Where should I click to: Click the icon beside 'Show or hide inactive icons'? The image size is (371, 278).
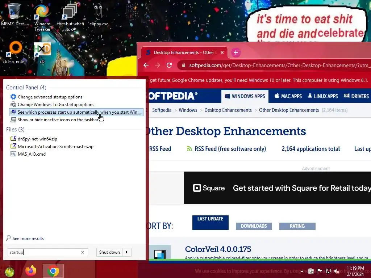pos(13,119)
